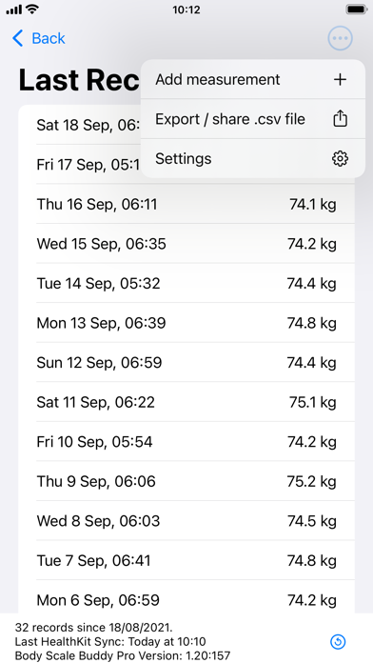Screen dimensions: 373x663
Task: Tap the HealthKit sync refresh icon
Action: pos(338,642)
